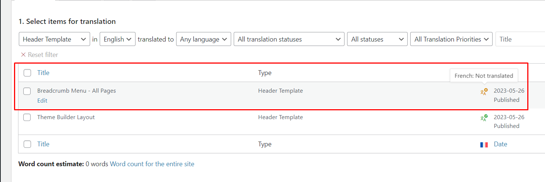Tick the select-all checkbox in the table header
The width and height of the screenshot is (545, 182).
pyautogui.click(x=27, y=73)
